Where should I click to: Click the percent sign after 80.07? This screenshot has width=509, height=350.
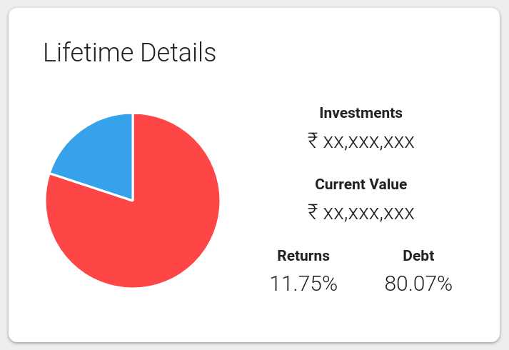444,284
